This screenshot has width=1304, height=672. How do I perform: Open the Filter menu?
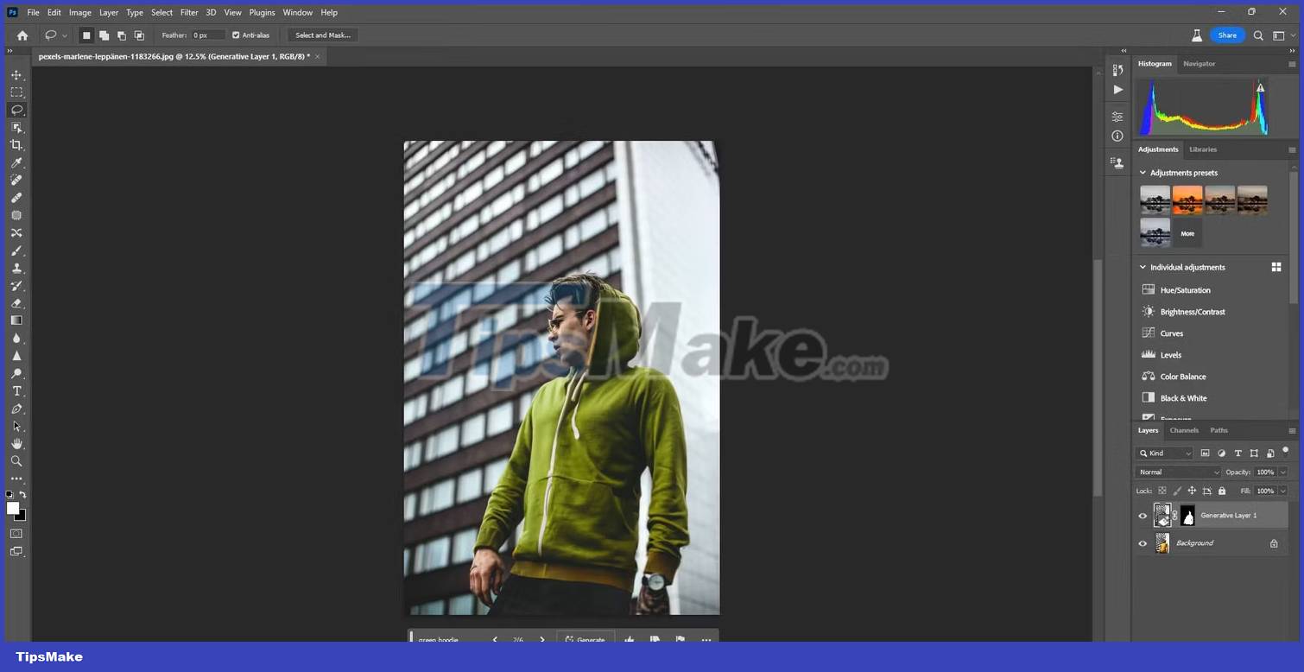pos(188,12)
